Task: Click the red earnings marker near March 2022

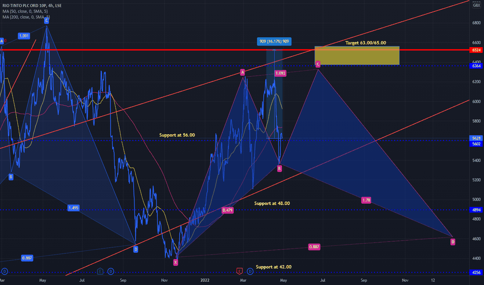Action: pos(239,271)
